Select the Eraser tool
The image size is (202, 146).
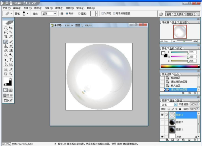pyautogui.click(x=6, y=50)
